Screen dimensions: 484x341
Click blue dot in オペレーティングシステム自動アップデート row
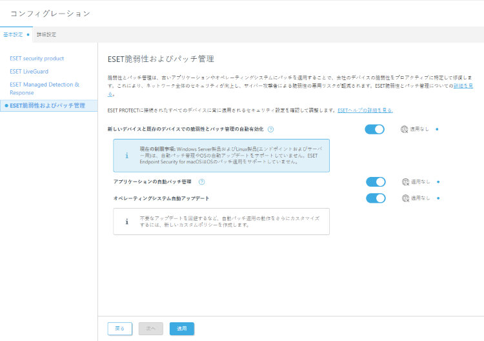tap(438, 198)
